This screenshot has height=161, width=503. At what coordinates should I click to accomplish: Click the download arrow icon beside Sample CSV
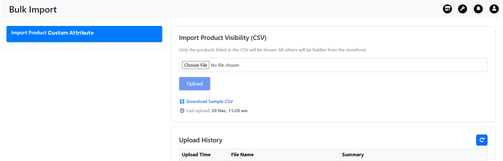tap(182, 101)
